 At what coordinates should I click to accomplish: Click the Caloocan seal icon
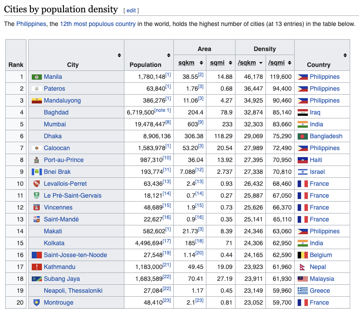point(37,148)
